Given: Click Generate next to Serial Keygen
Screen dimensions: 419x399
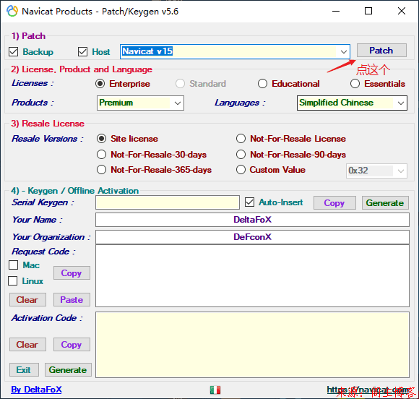Looking at the screenshot, I should coord(385,202).
